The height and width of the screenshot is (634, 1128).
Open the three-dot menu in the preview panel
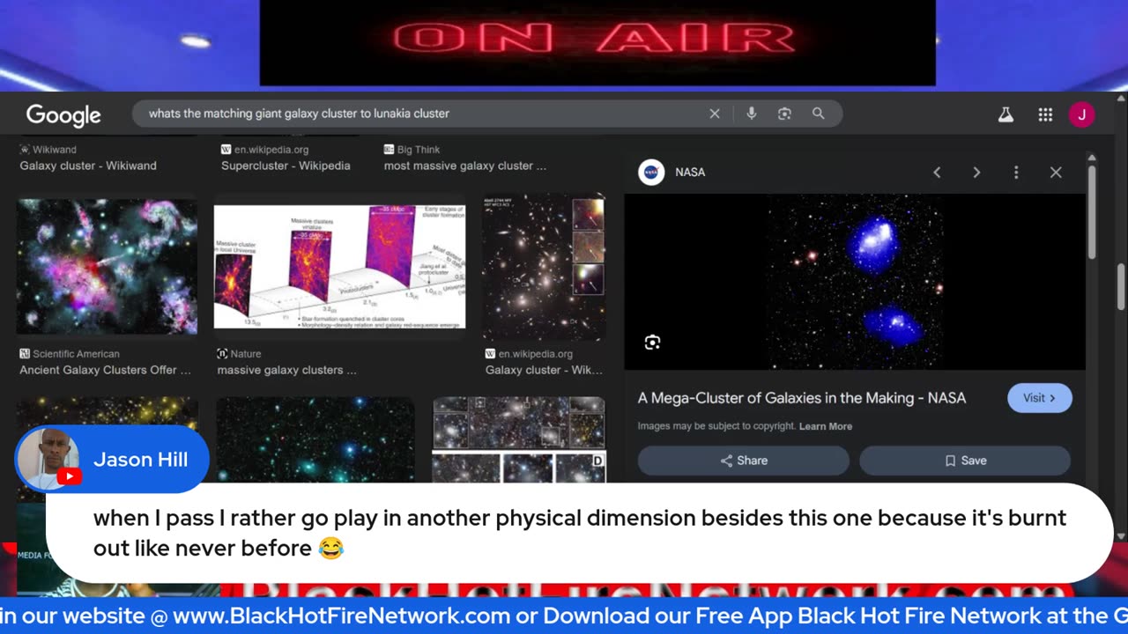pos(1016,173)
